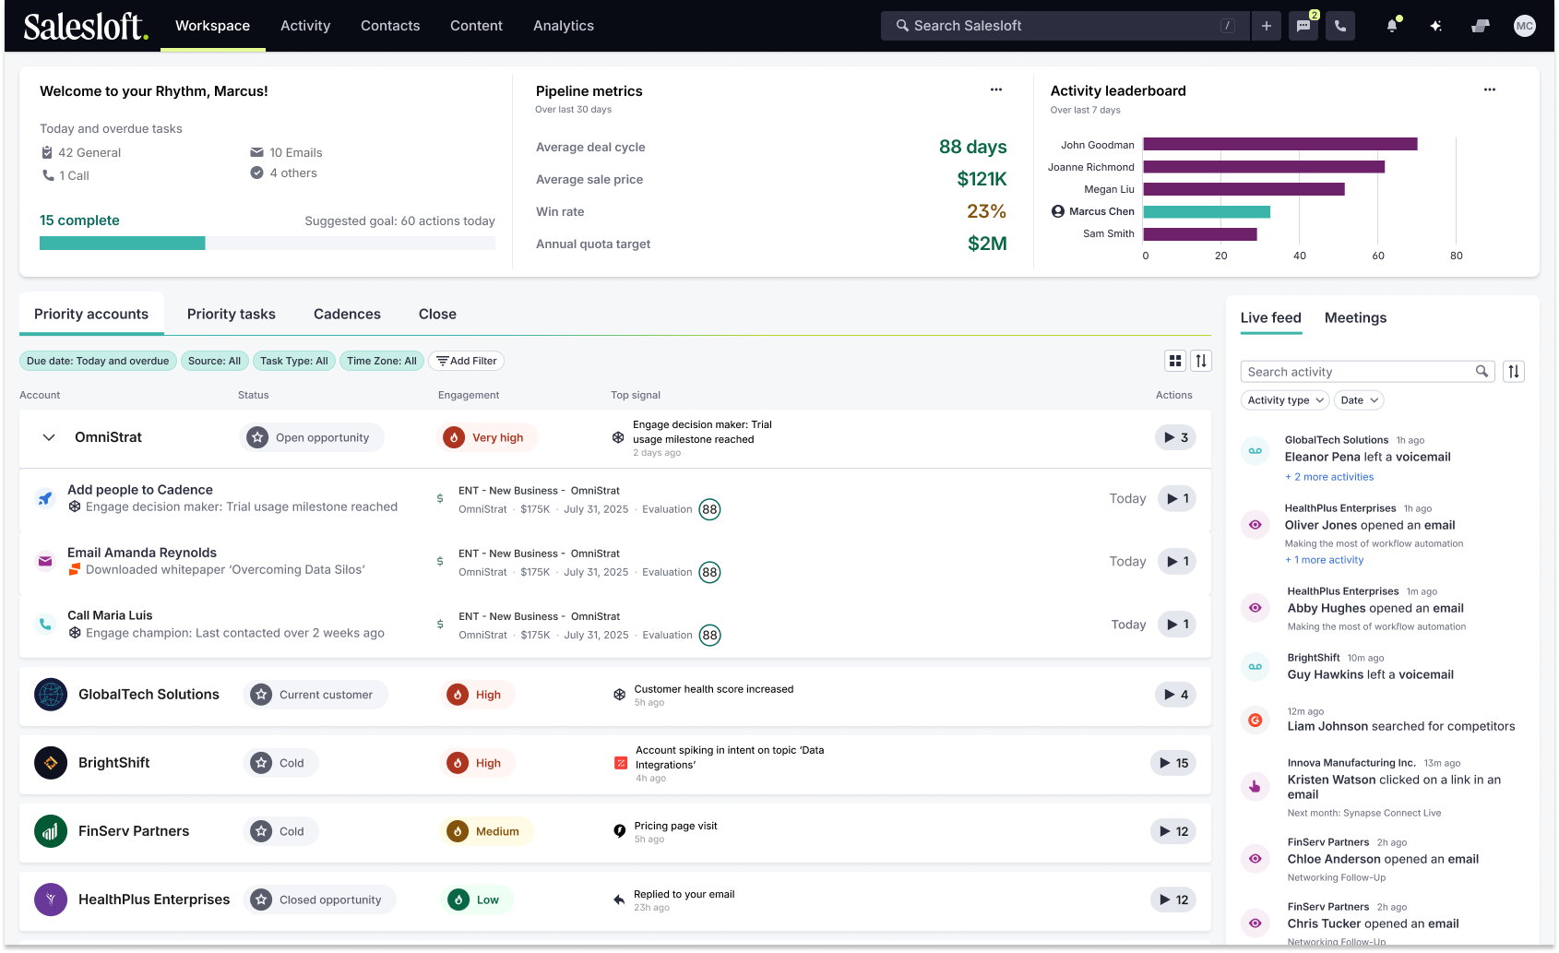
Task: Open the Content menu
Action: tap(476, 26)
